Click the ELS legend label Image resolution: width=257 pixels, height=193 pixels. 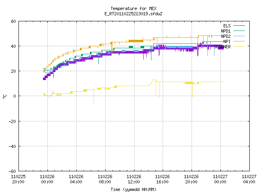pyautogui.click(x=227, y=26)
